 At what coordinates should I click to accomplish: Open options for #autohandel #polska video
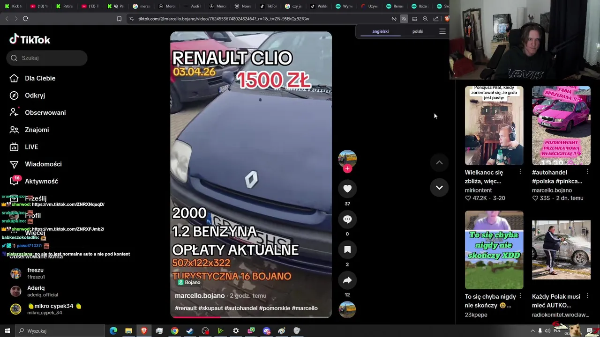coord(587,172)
